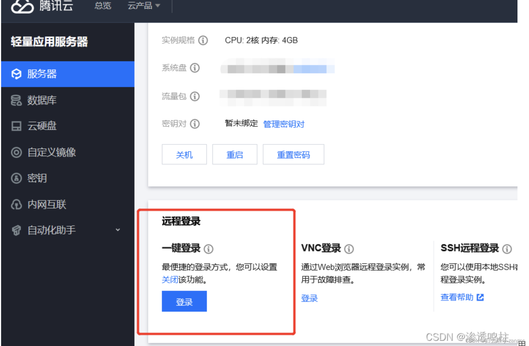Click the 远程登录 section heading
The width and height of the screenshot is (529, 346).
(181, 221)
